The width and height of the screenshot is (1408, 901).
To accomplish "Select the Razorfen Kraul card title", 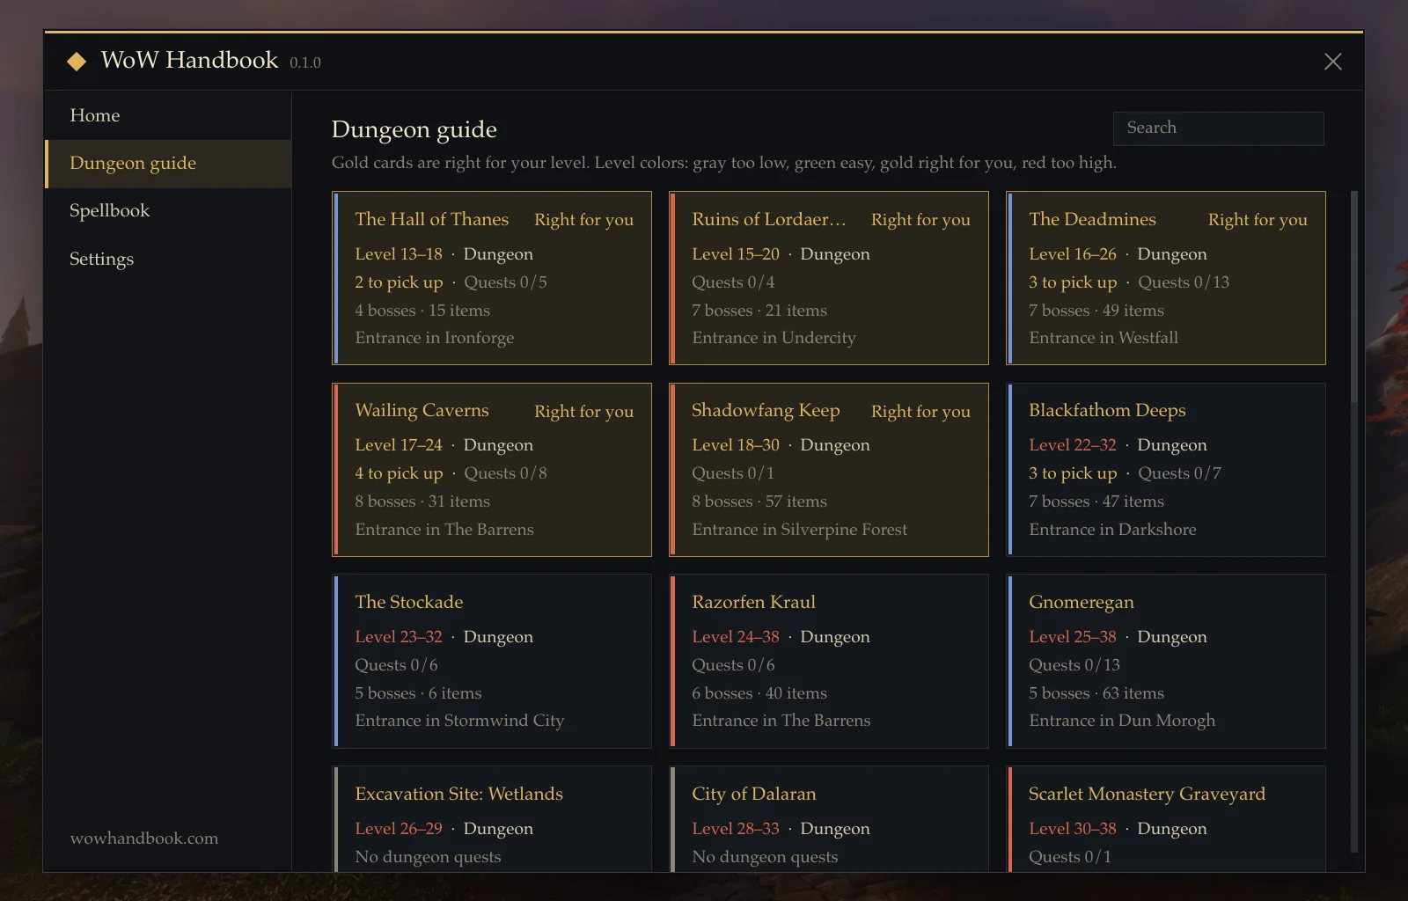I will point(753,602).
